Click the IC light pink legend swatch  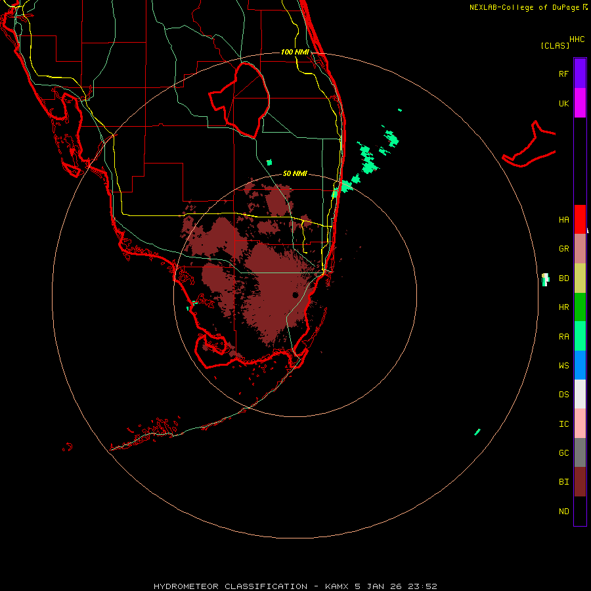pos(580,424)
